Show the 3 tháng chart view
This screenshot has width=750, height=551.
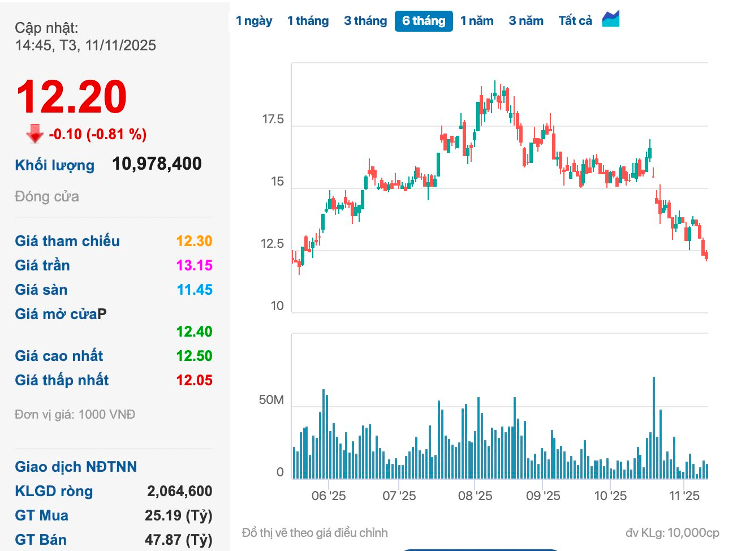(x=365, y=21)
